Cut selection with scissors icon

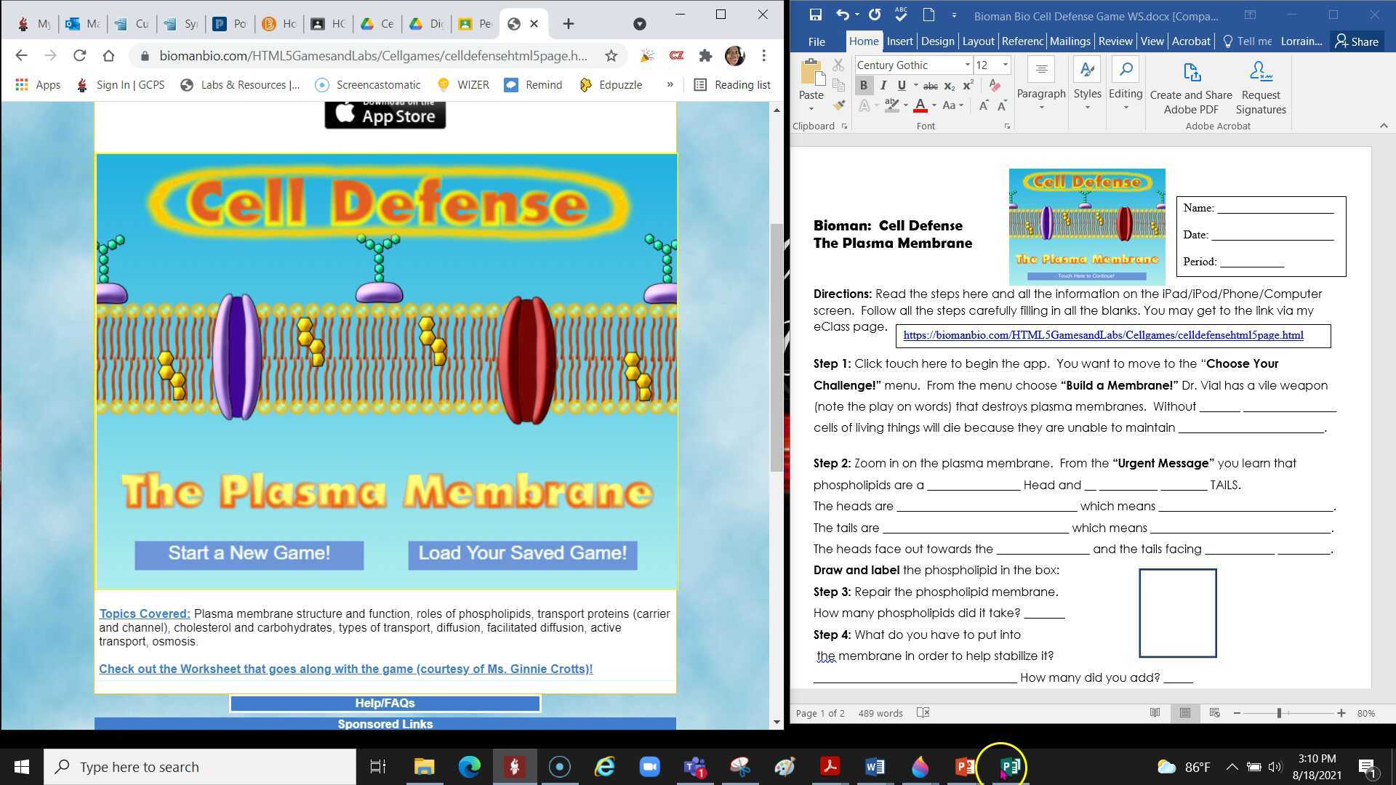tap(838, 65)
